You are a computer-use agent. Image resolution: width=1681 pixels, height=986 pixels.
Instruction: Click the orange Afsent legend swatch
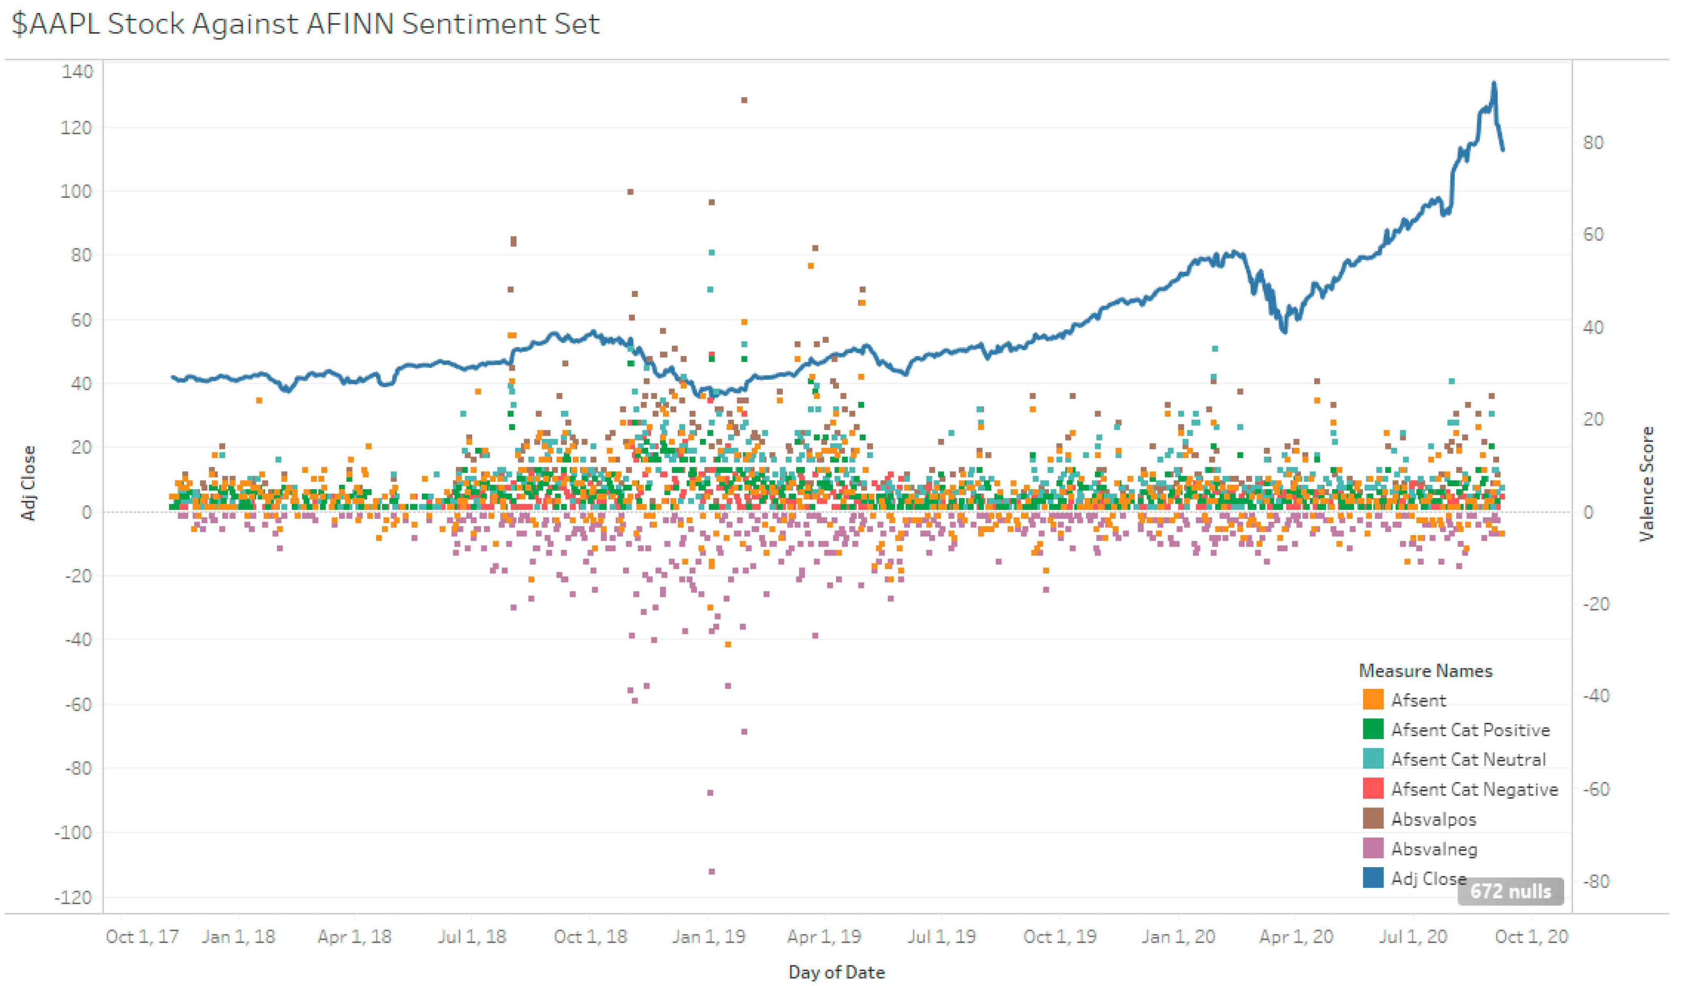[1373, 700]
